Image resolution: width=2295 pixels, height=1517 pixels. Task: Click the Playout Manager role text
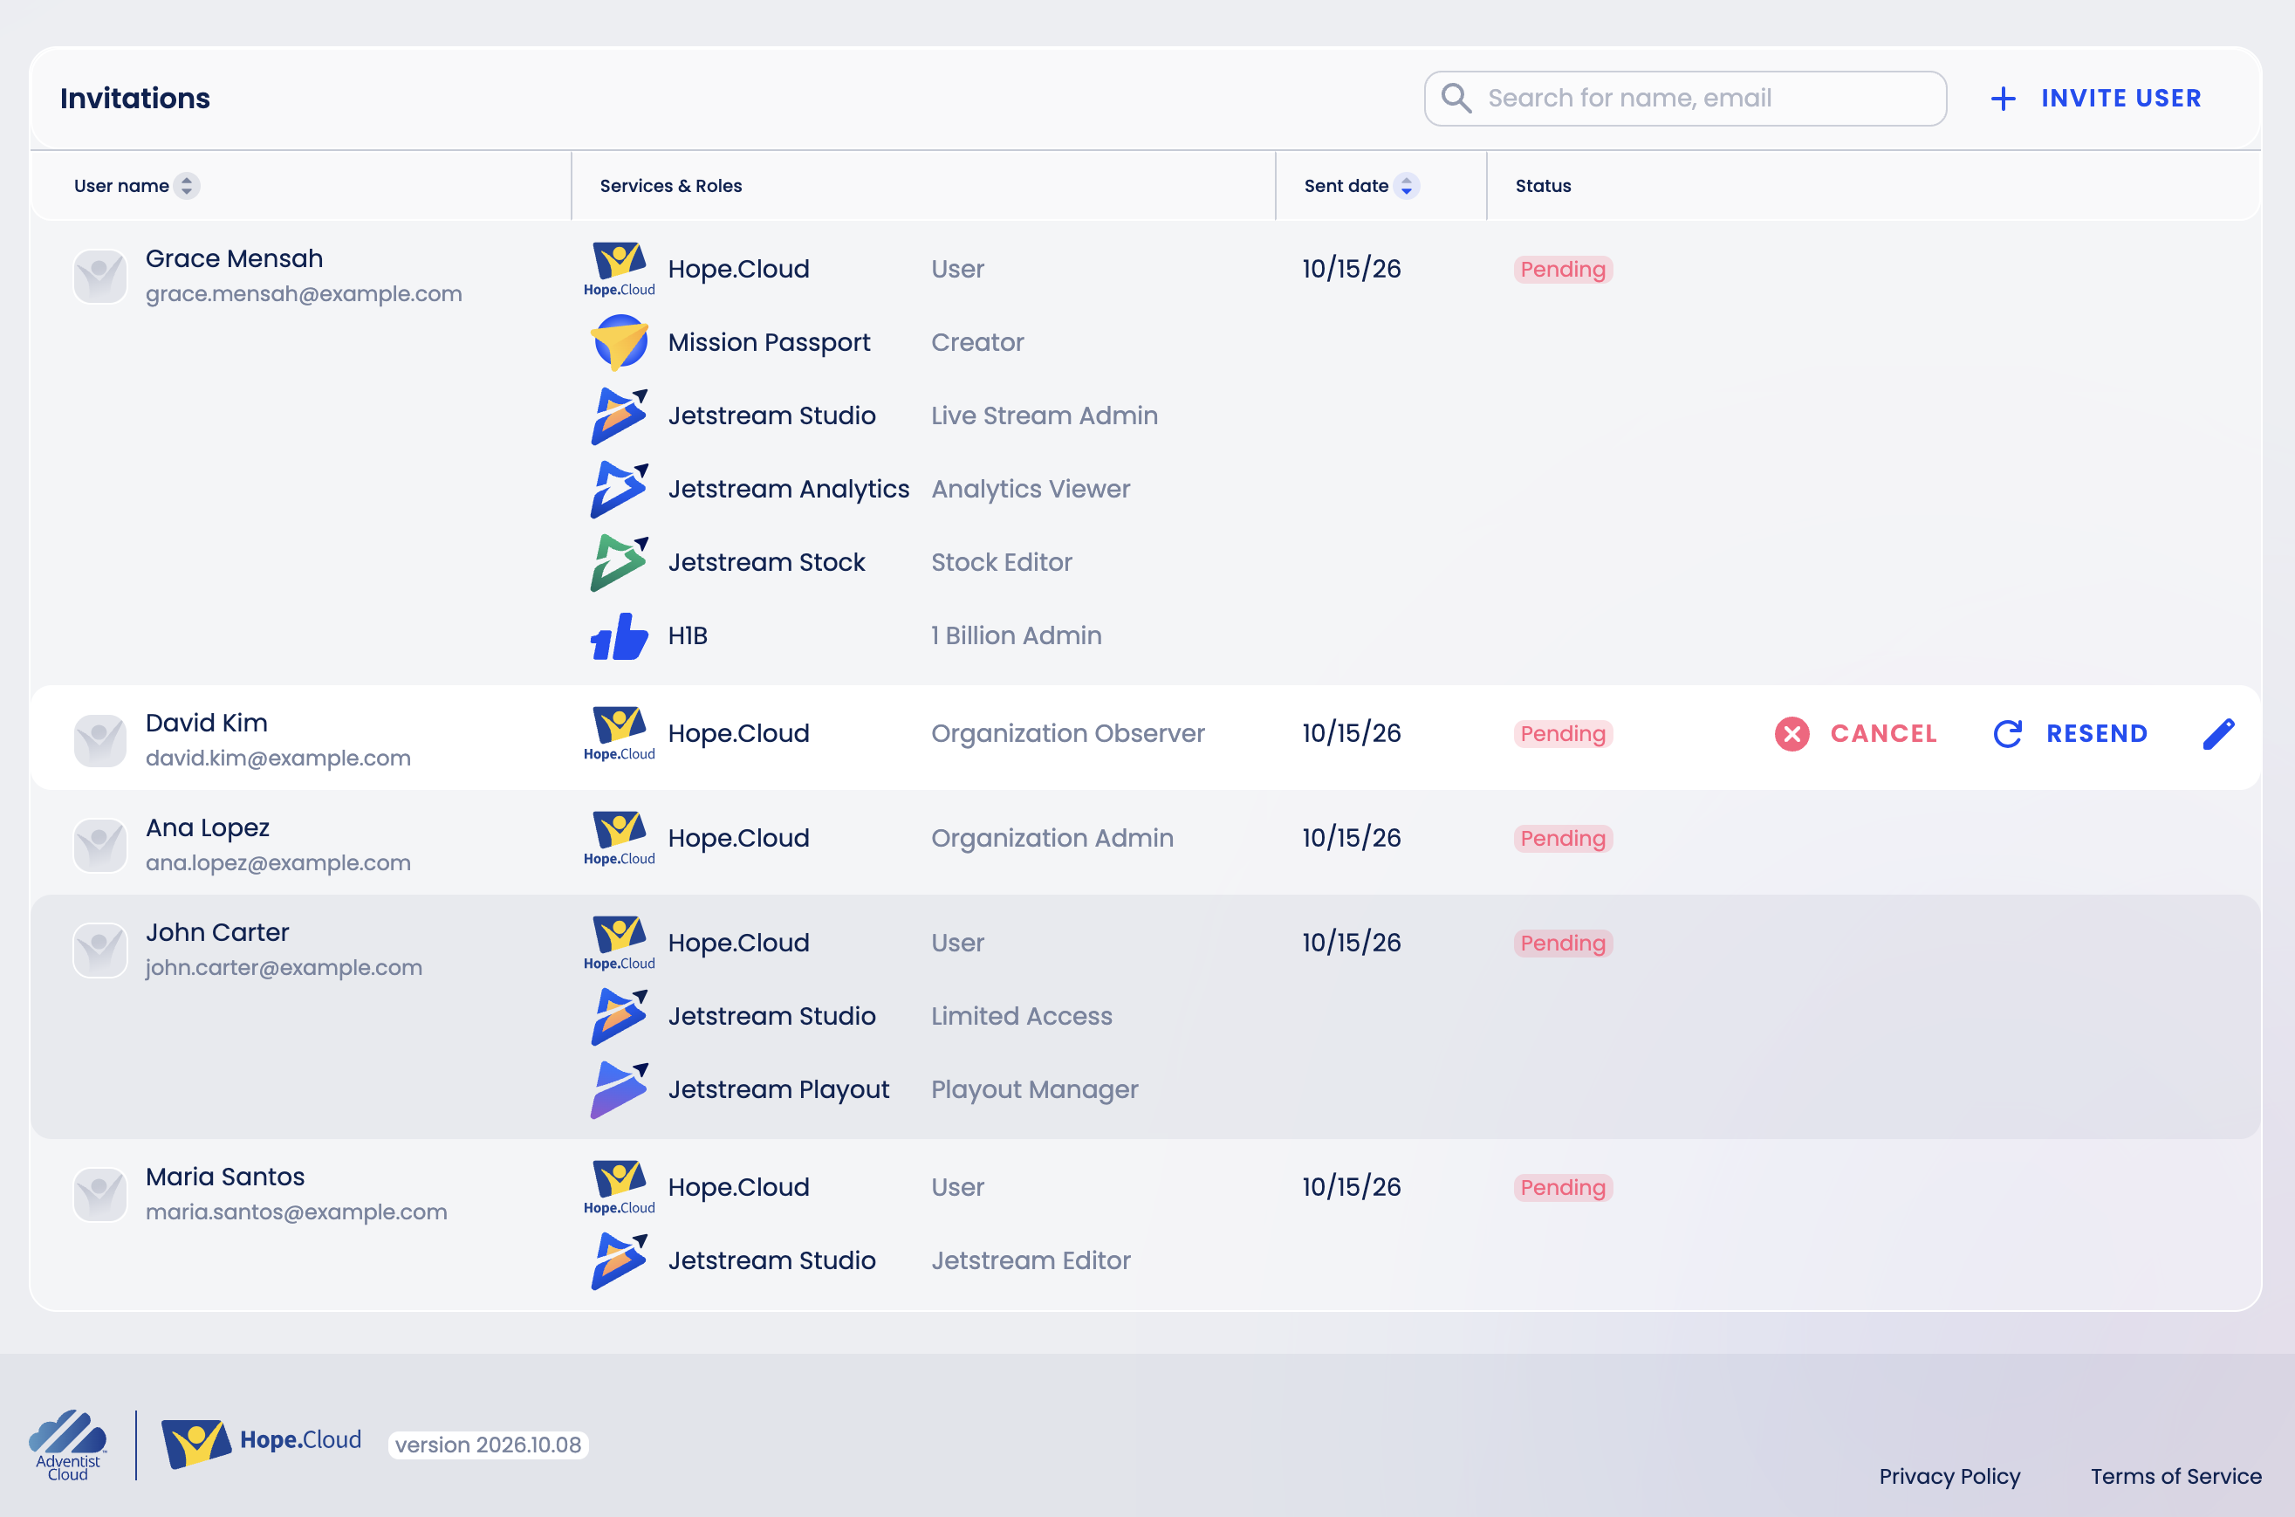click(x=1035, y=1090)
